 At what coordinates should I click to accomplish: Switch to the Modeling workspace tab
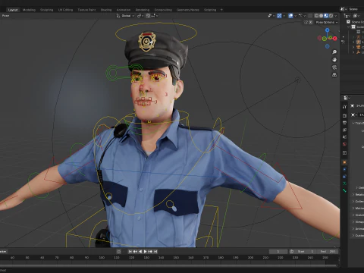(x=29, y=10)
